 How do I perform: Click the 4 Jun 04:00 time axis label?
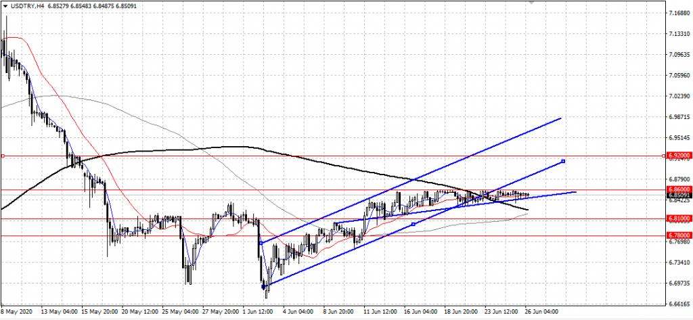pyautogui.click(x=299, y=313)
